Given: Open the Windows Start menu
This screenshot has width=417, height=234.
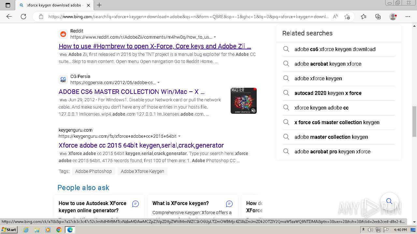Looking at the screenshot, I should [x=9, y=230].
